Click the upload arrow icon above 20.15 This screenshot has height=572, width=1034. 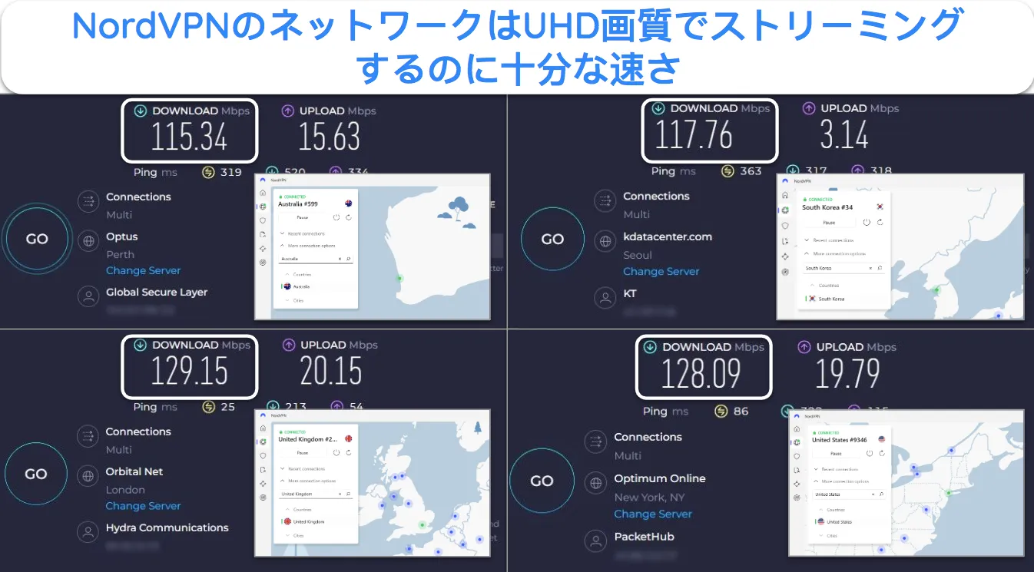click(x=288, y=345)
